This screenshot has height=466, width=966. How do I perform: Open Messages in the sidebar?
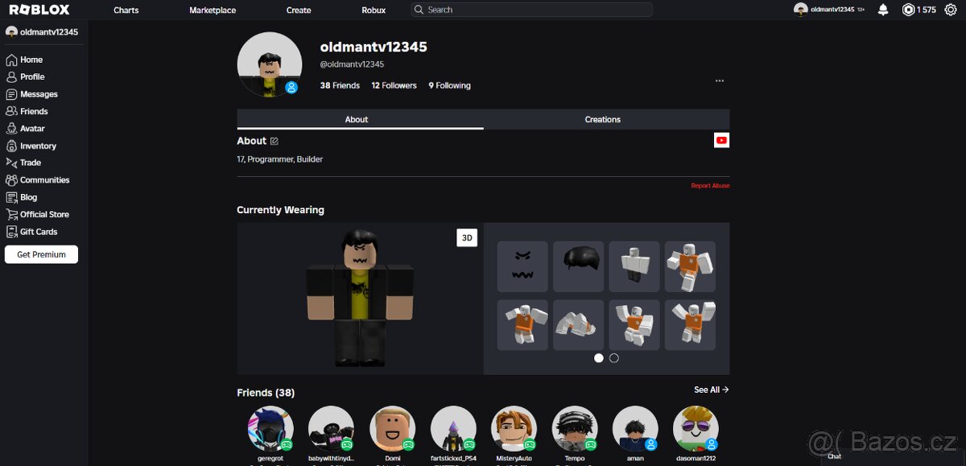pos(32,94)
